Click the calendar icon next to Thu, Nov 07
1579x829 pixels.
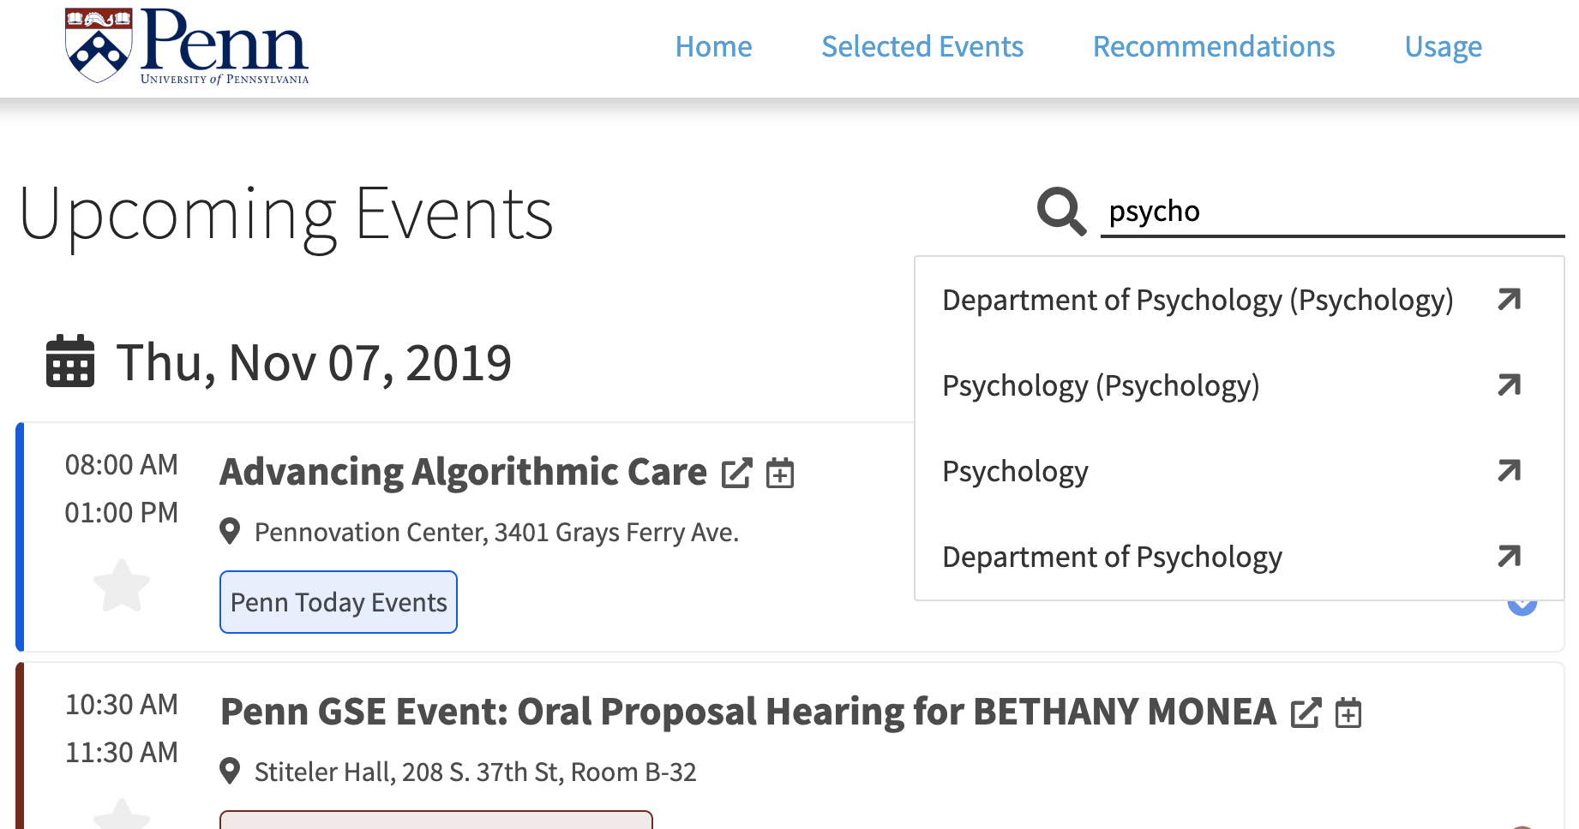point(70,361)
